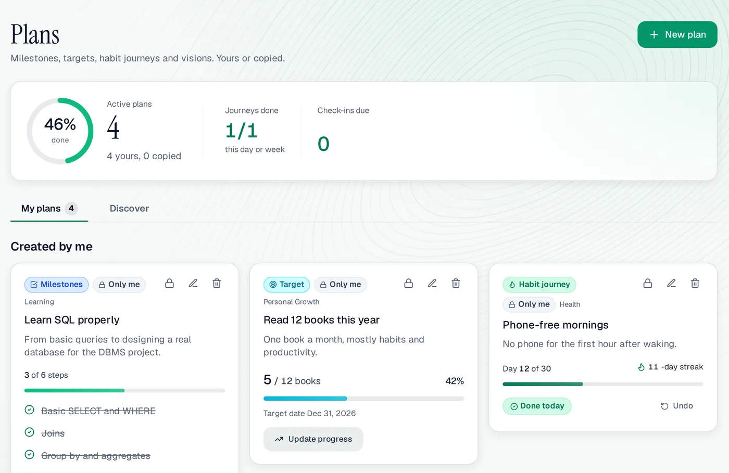Open the Phone-free mornings plan title
729x473 pixels.
pyautogui.click(x=556, y=325)
